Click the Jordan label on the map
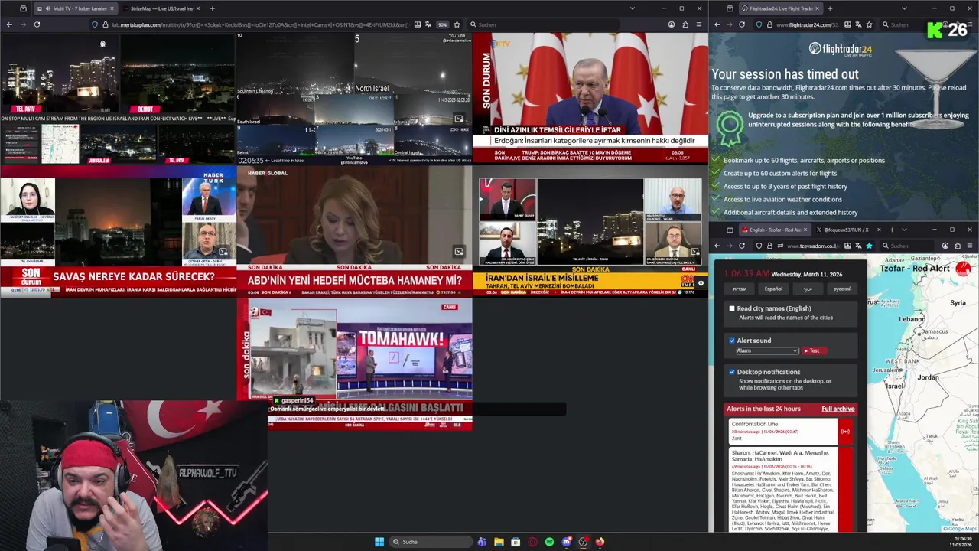Viewport: 979px width, 551px height. pos(928,377)
